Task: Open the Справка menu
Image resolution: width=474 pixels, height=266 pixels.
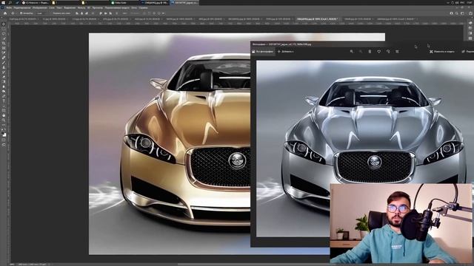Action: (x=143, y=8)
